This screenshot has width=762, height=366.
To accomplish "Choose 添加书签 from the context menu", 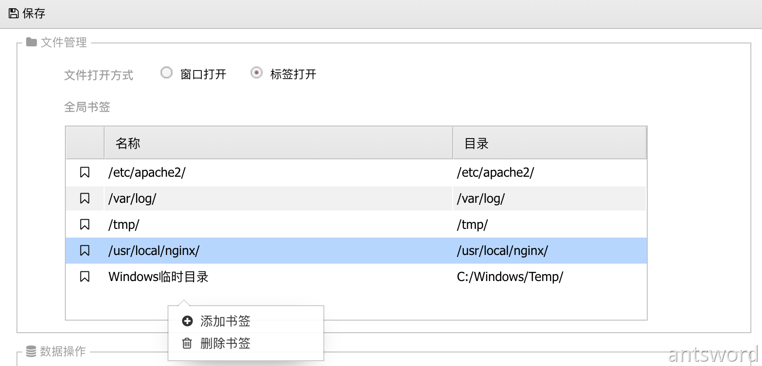I will pyautogui.click(x=225, y=321).
